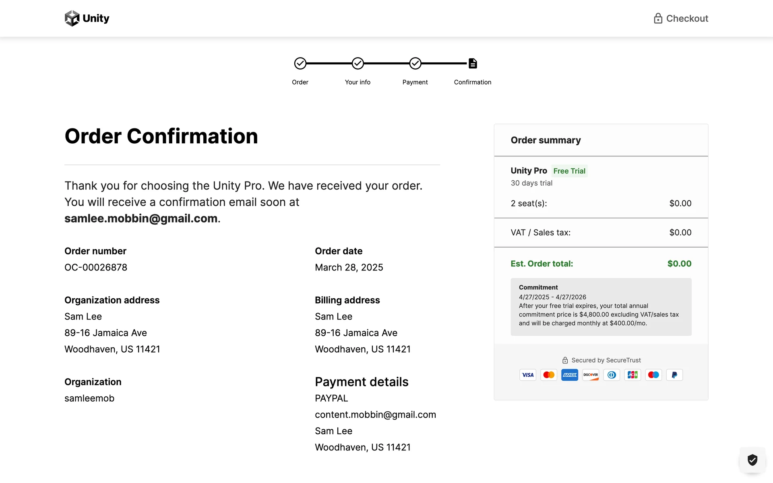The image size is (773, 483).
Task: Click the Confirmation document step icon
Action: 473,64
